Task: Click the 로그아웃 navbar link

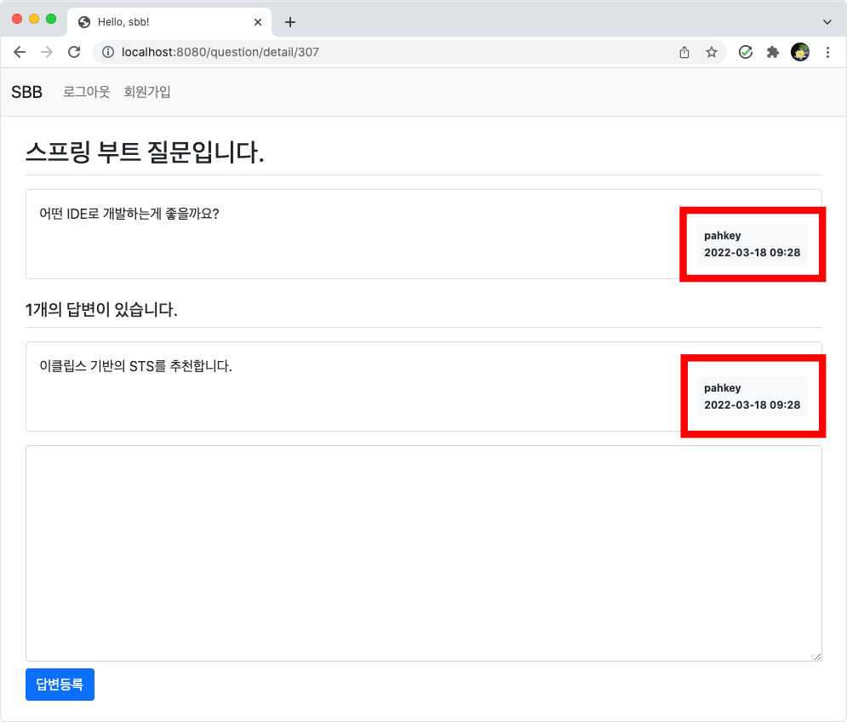Action: coord(87,92)
